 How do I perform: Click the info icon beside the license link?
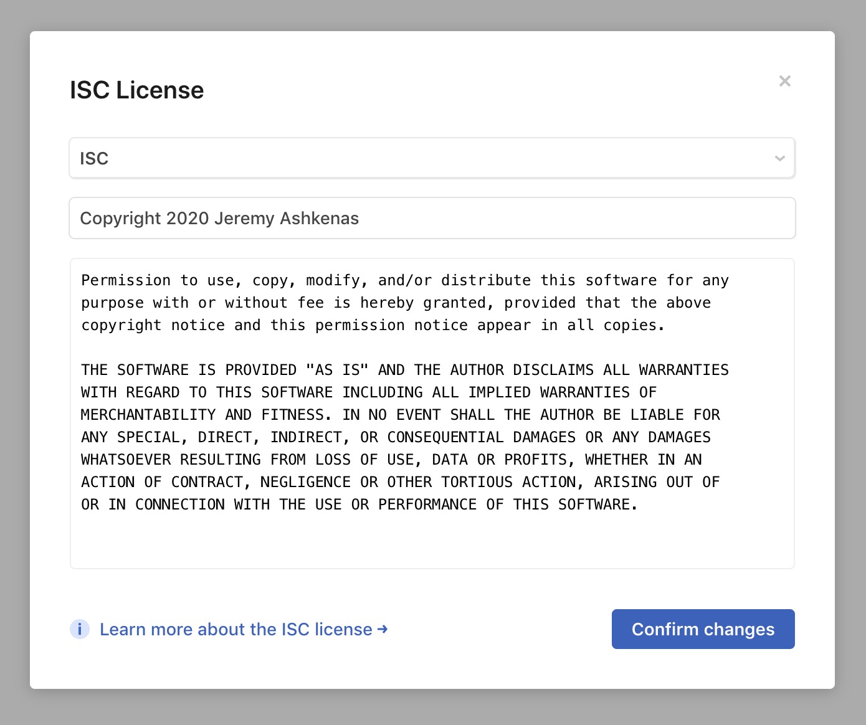click(80, 630)
